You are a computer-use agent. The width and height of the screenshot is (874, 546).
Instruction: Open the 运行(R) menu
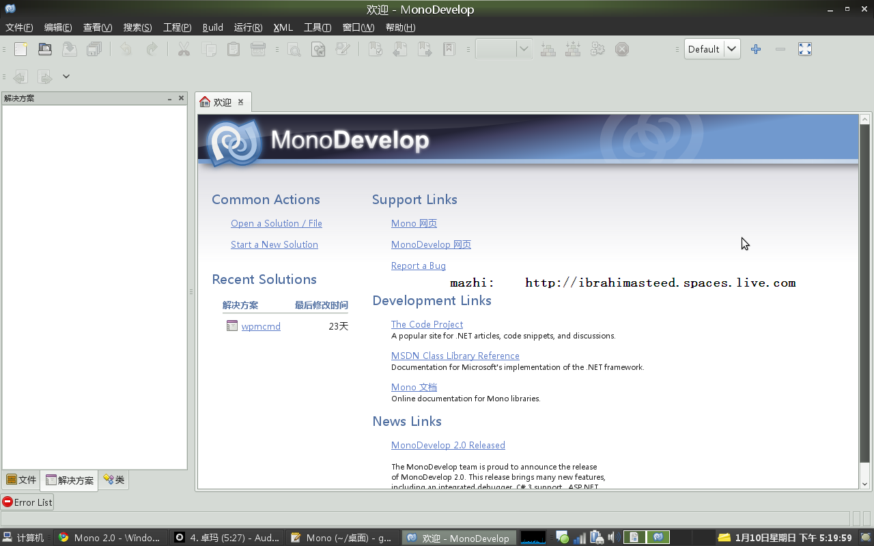click(248, 27)
